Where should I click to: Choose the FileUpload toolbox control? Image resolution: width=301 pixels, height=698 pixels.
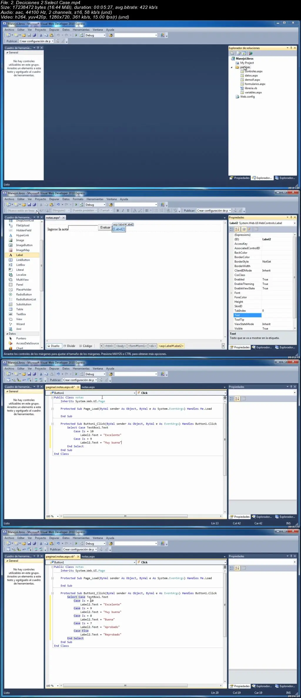pos(22,225)
